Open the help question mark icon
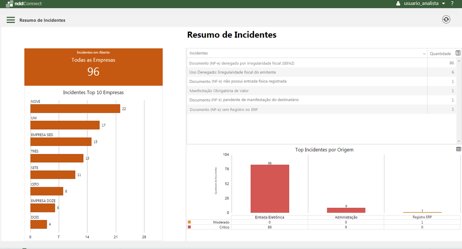Screen dimensions: 462x249 tap(452, 3)
